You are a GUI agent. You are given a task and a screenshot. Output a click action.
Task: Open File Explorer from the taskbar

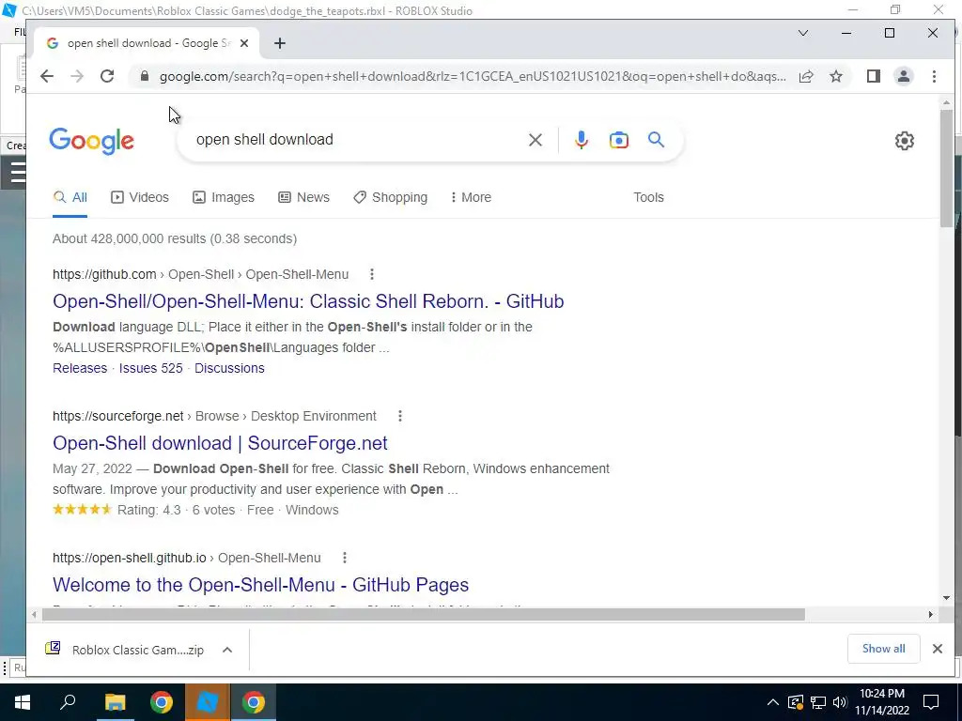coord(115,702)
